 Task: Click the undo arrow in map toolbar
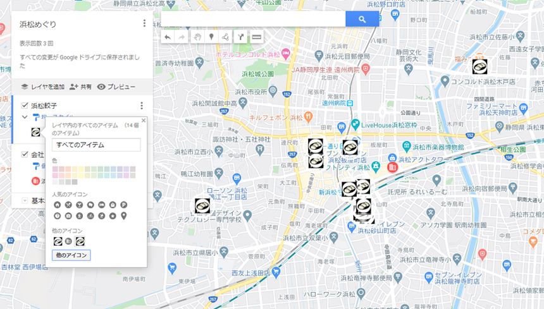(x=168, y=37)
